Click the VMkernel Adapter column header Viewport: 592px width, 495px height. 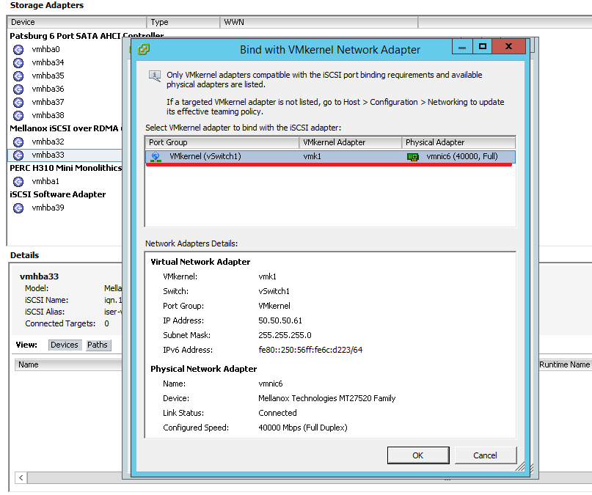[350, 142]
